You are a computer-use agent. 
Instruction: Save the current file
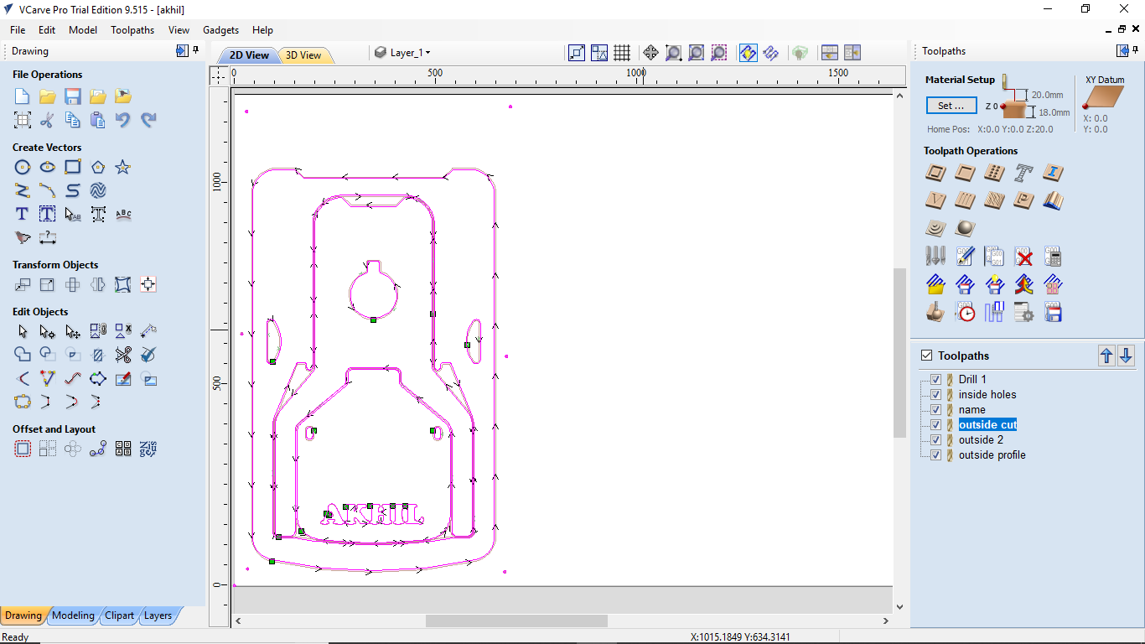[x=73, y=96]
